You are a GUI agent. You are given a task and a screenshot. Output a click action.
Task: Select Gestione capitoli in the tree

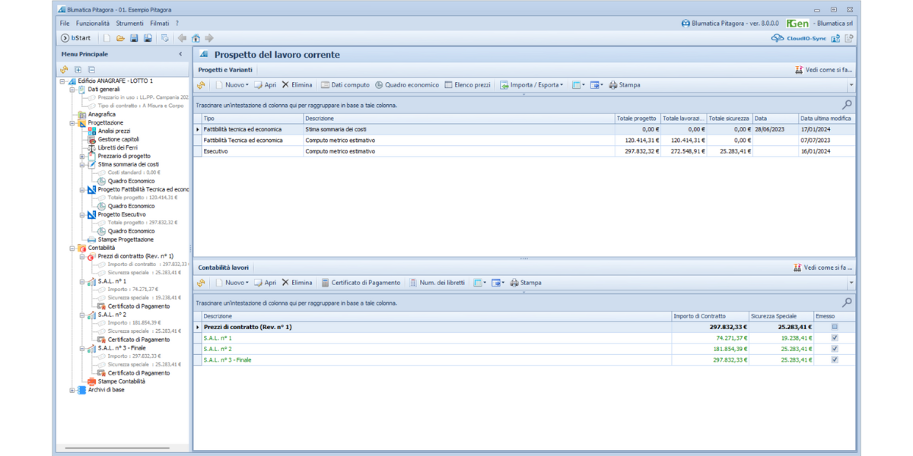click(118, 139)
